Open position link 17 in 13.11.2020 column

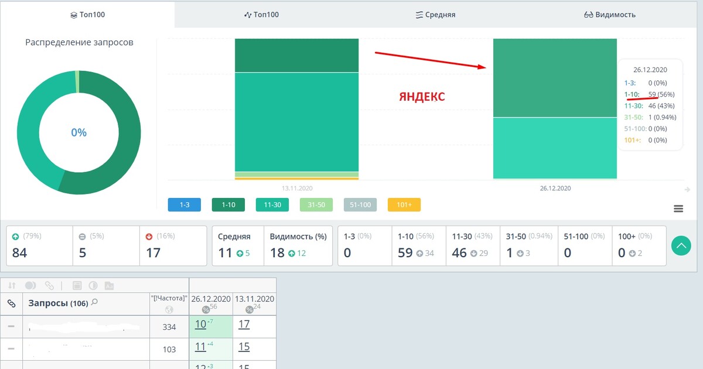coord(244,324)
